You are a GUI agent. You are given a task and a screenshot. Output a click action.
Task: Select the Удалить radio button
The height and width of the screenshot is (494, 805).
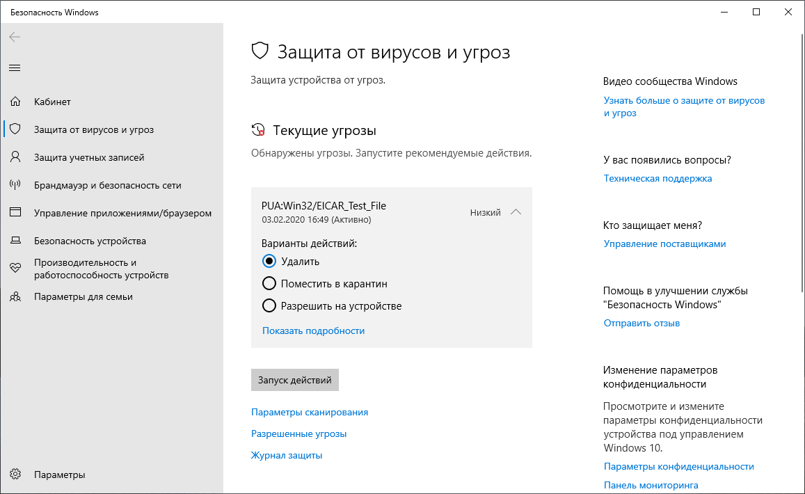[x=269, y=261]
